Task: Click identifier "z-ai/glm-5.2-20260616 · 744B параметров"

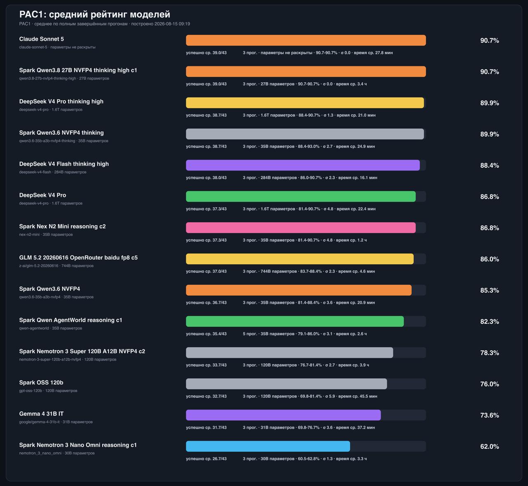Action: pos(57,266)
